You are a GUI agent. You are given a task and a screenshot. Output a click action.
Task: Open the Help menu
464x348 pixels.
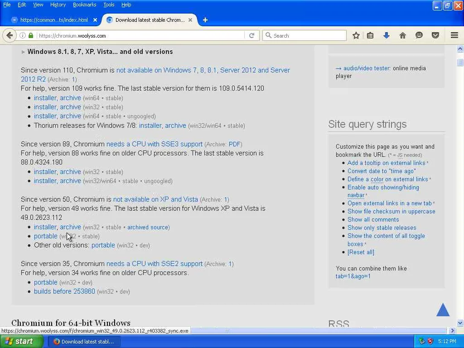tap(126, 5)
